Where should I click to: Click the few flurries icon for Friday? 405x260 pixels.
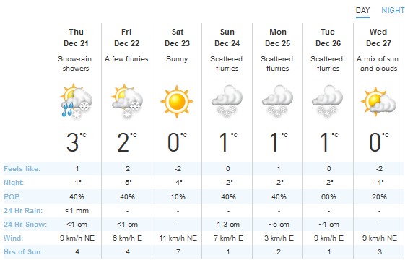pyautogui.click(x=127, y=102)
